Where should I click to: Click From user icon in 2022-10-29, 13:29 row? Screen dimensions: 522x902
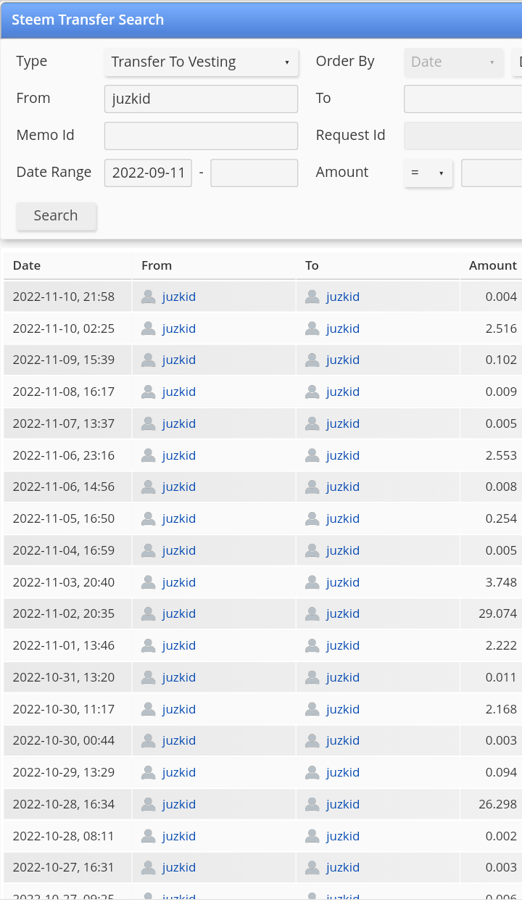pos(149,772)
